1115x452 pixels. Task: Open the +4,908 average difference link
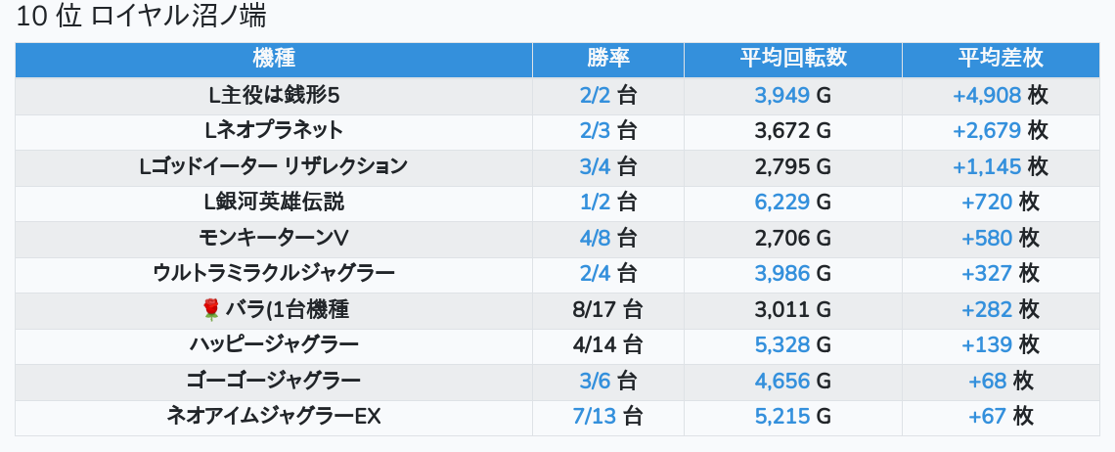pos(987,95)
